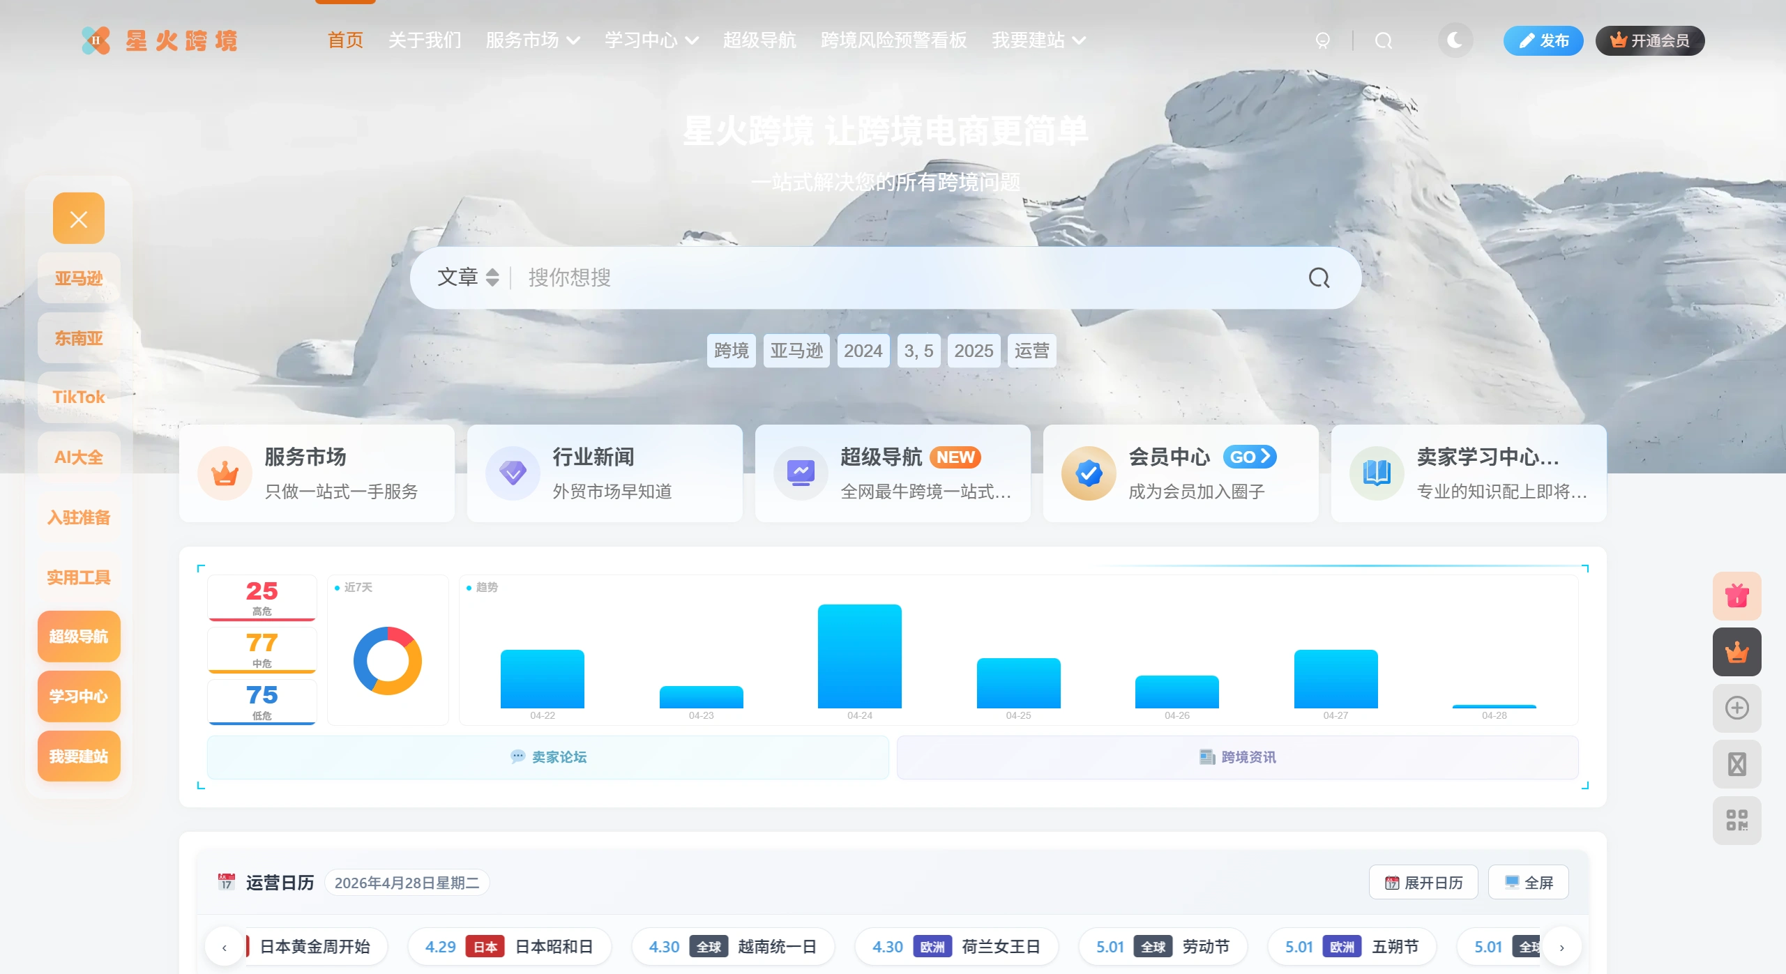Click the 会员中心 shield icon card

tap(1088, 473)
